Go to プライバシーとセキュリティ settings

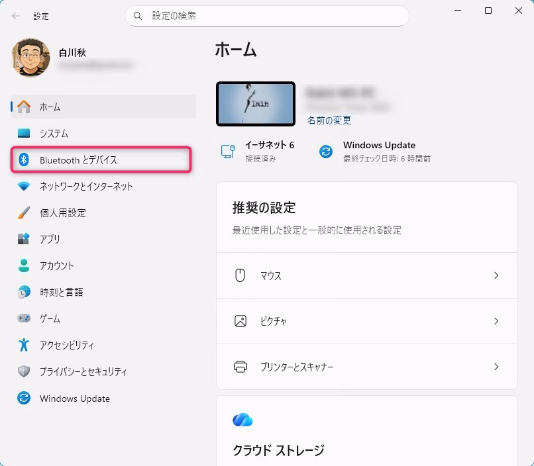coord(82,371)
